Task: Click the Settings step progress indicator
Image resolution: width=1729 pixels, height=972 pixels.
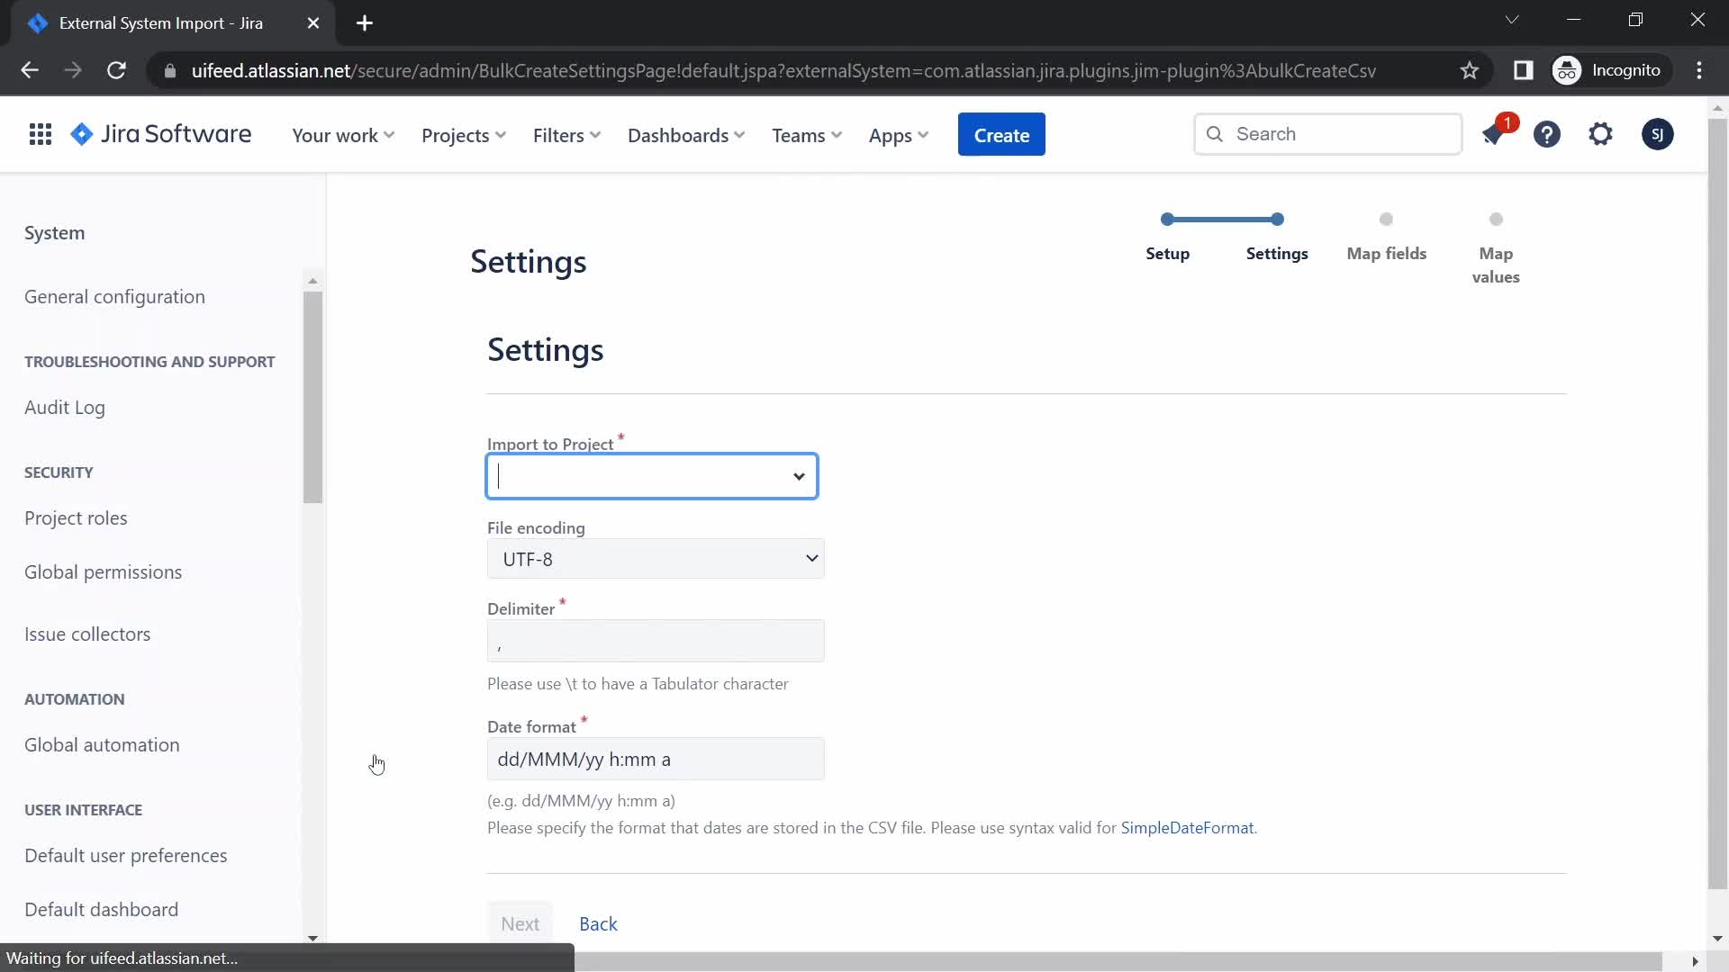Action: [1277, 220]
